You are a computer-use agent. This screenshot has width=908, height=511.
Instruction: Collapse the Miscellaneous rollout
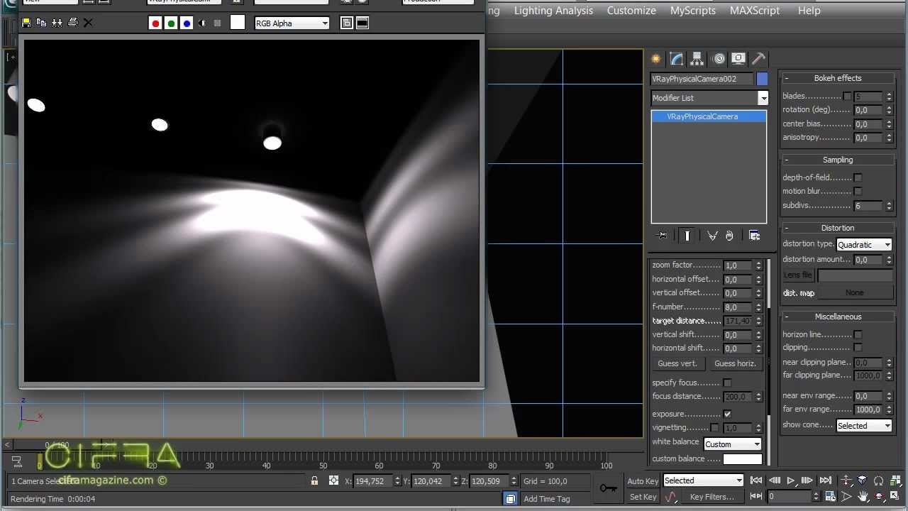(x=837, y=317)
